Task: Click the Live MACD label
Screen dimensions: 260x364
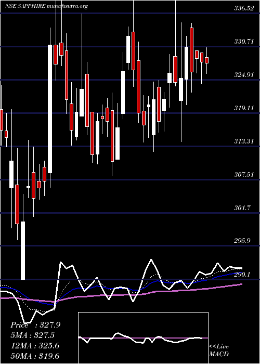Action: (x=219, y=350)
